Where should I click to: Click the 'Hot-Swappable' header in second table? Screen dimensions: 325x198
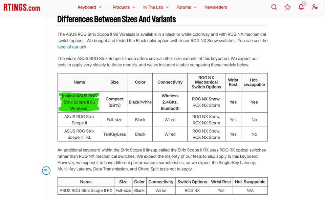click(250, 182)
